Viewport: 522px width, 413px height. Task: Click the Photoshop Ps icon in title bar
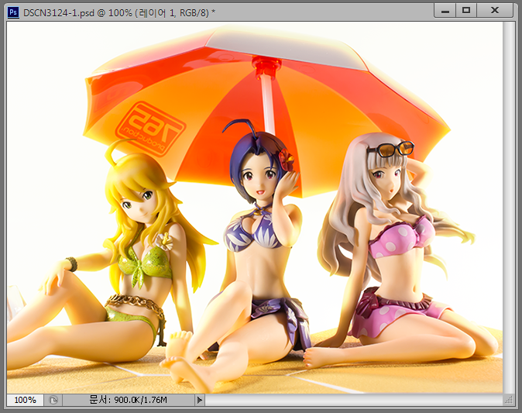pyautogui.click(x=13, y=12)
